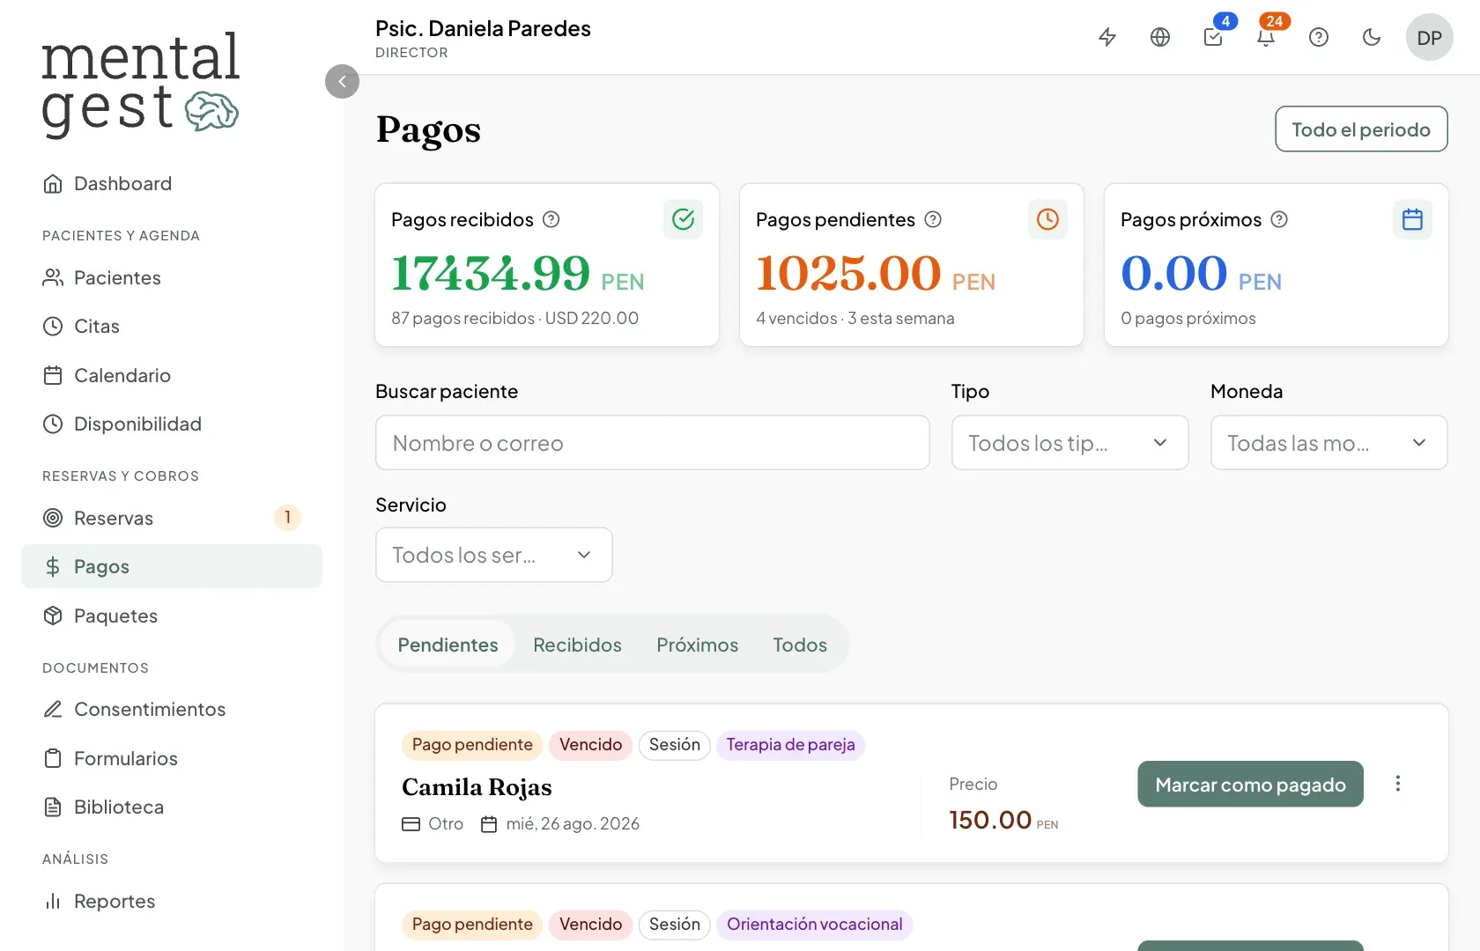This screenshot has height=951, width=1480.
Task: Open the notifications bell icon
Action: coord(1266,37)
